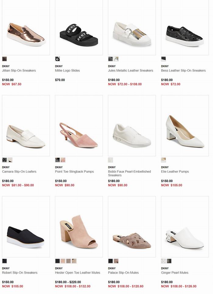Choose the pink swatch under Point Toe Slingback Pumps
Viewport: 213px width, 294px height.
click(x=63, y=160)
